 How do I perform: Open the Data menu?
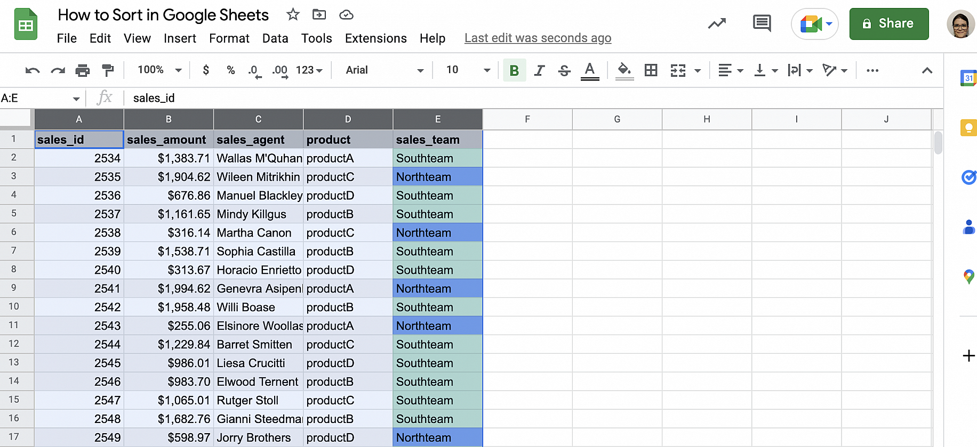(275, 38)
